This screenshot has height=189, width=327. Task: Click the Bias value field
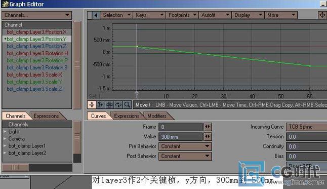pyautogui.click(x=307, y=156)
